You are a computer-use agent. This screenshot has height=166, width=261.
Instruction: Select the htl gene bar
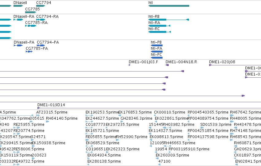pyautogui.click(x=169, y=6)
